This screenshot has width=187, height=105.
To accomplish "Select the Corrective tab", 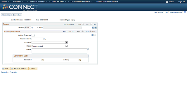I will (x=6, y=15).
